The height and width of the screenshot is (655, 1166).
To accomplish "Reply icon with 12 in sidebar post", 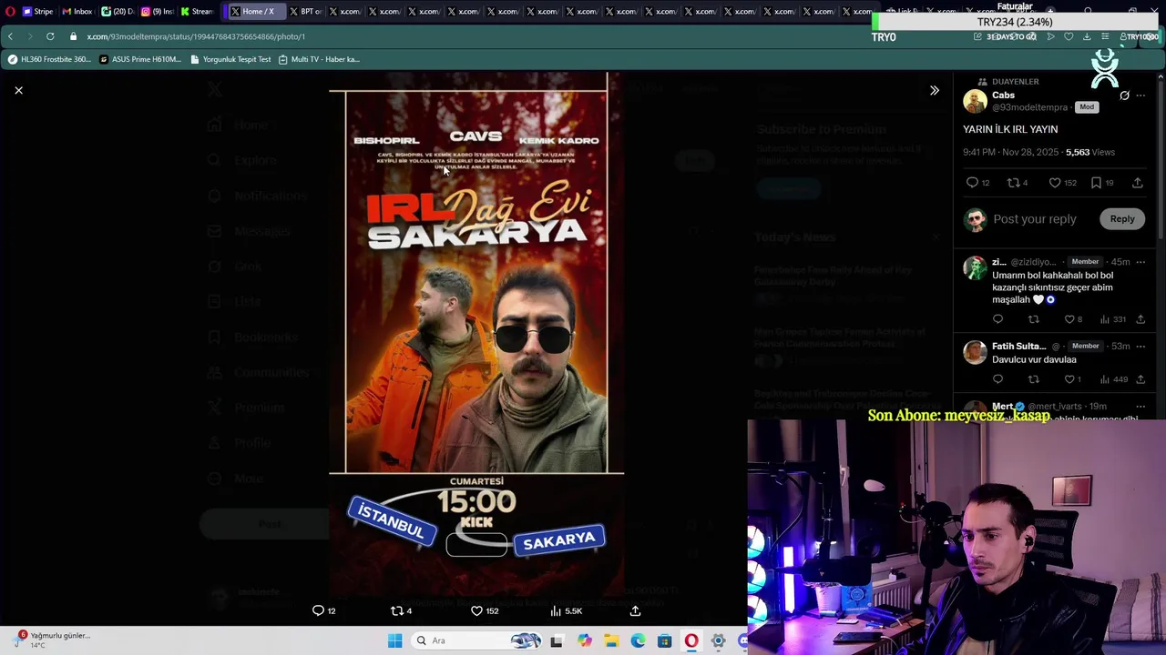I will 977,183.
